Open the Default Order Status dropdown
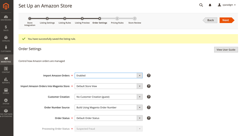 (x=108, y=118)
